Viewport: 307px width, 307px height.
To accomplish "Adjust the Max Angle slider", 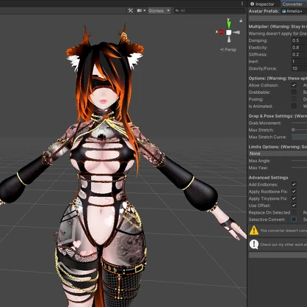I will point(299,161).
